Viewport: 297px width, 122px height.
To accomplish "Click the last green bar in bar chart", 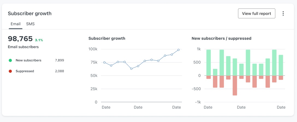I will [281, 65].
